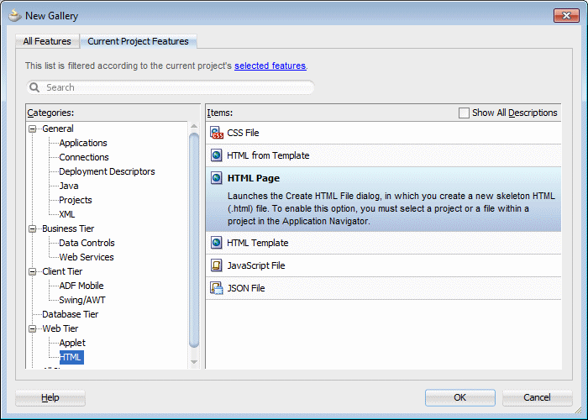This screenshot has height=420, width=588.
Task: Click into the Search field
Action: [x=176, y=87]
